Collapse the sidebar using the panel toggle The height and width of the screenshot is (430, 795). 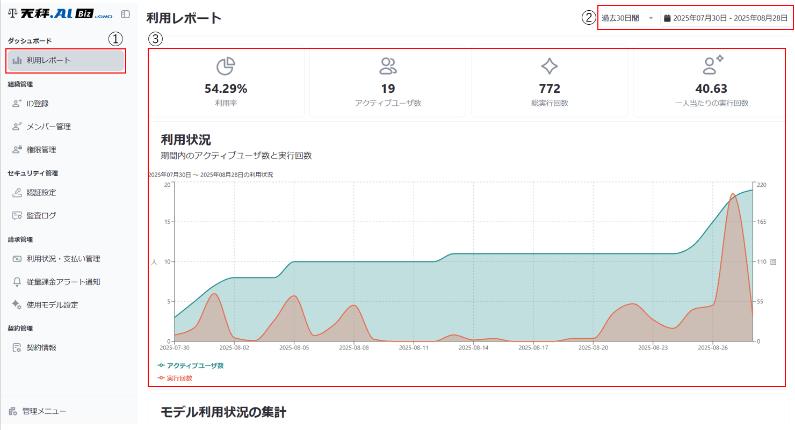(125, 14)
